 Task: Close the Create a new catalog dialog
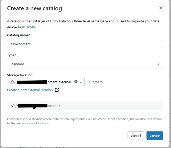[x=161, y=8]
